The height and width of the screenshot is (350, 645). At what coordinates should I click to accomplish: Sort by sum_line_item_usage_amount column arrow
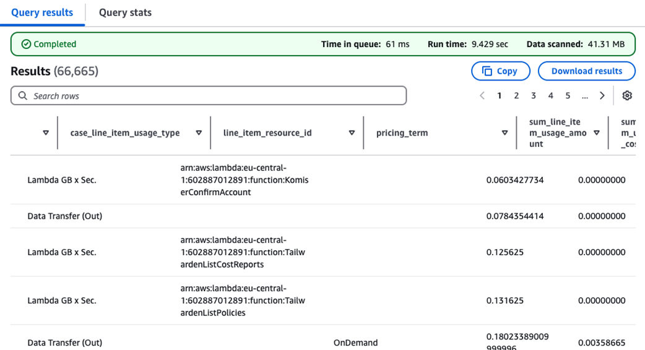[597, 133]
